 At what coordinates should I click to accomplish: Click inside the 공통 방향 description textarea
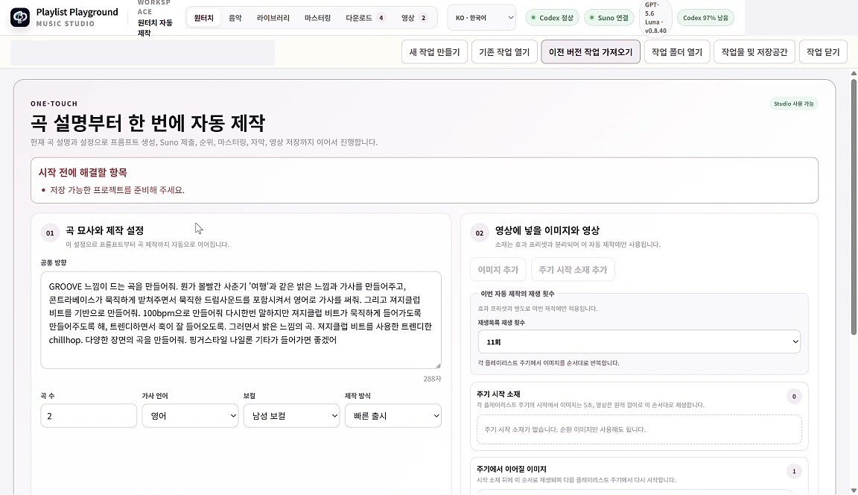point(241,320)
